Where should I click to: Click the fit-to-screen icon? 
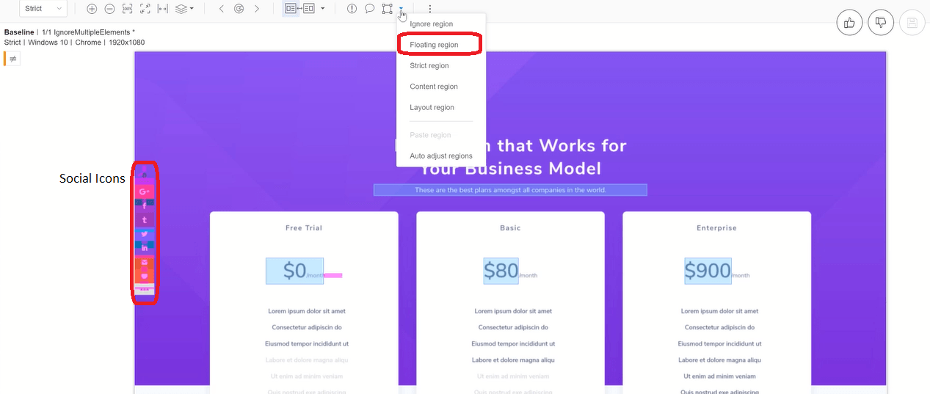pos(145,9)
